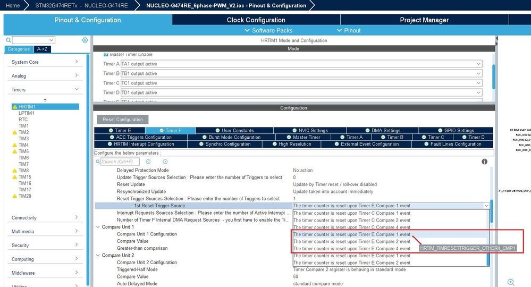Open the settings gear above categories
531x287 pixels.
click(x=85, y=40)
